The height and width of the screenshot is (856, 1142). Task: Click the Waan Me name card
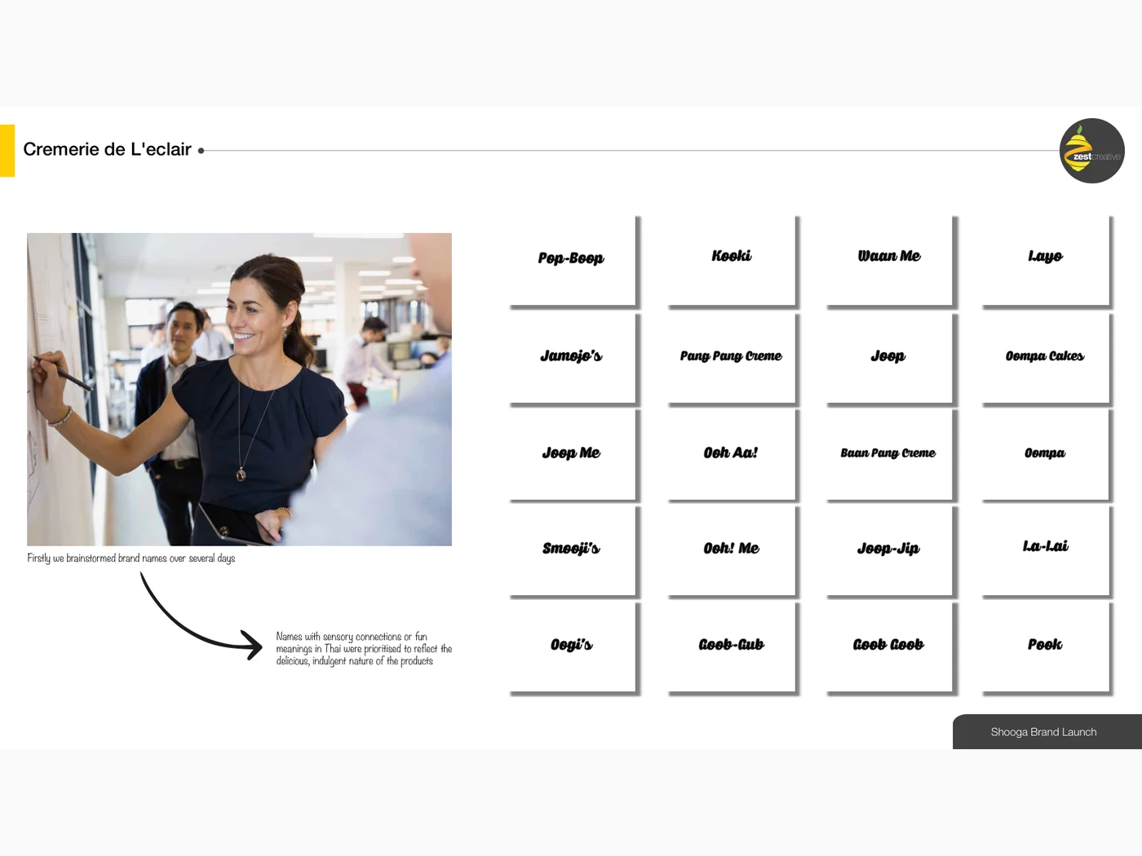[890, 261]
